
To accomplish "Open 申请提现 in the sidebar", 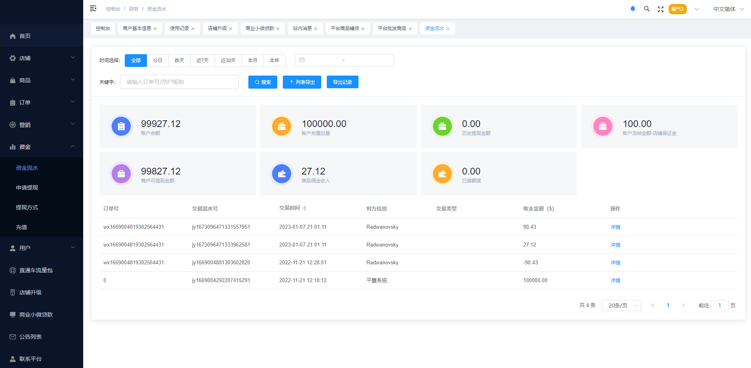I will point(27,188).
